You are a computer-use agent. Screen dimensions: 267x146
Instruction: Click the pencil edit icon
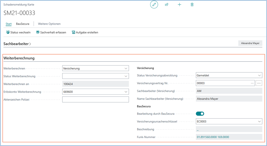click(x=154, y=5)
